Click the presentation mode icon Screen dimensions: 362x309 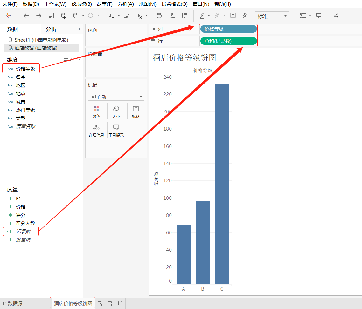coord(319,16)
